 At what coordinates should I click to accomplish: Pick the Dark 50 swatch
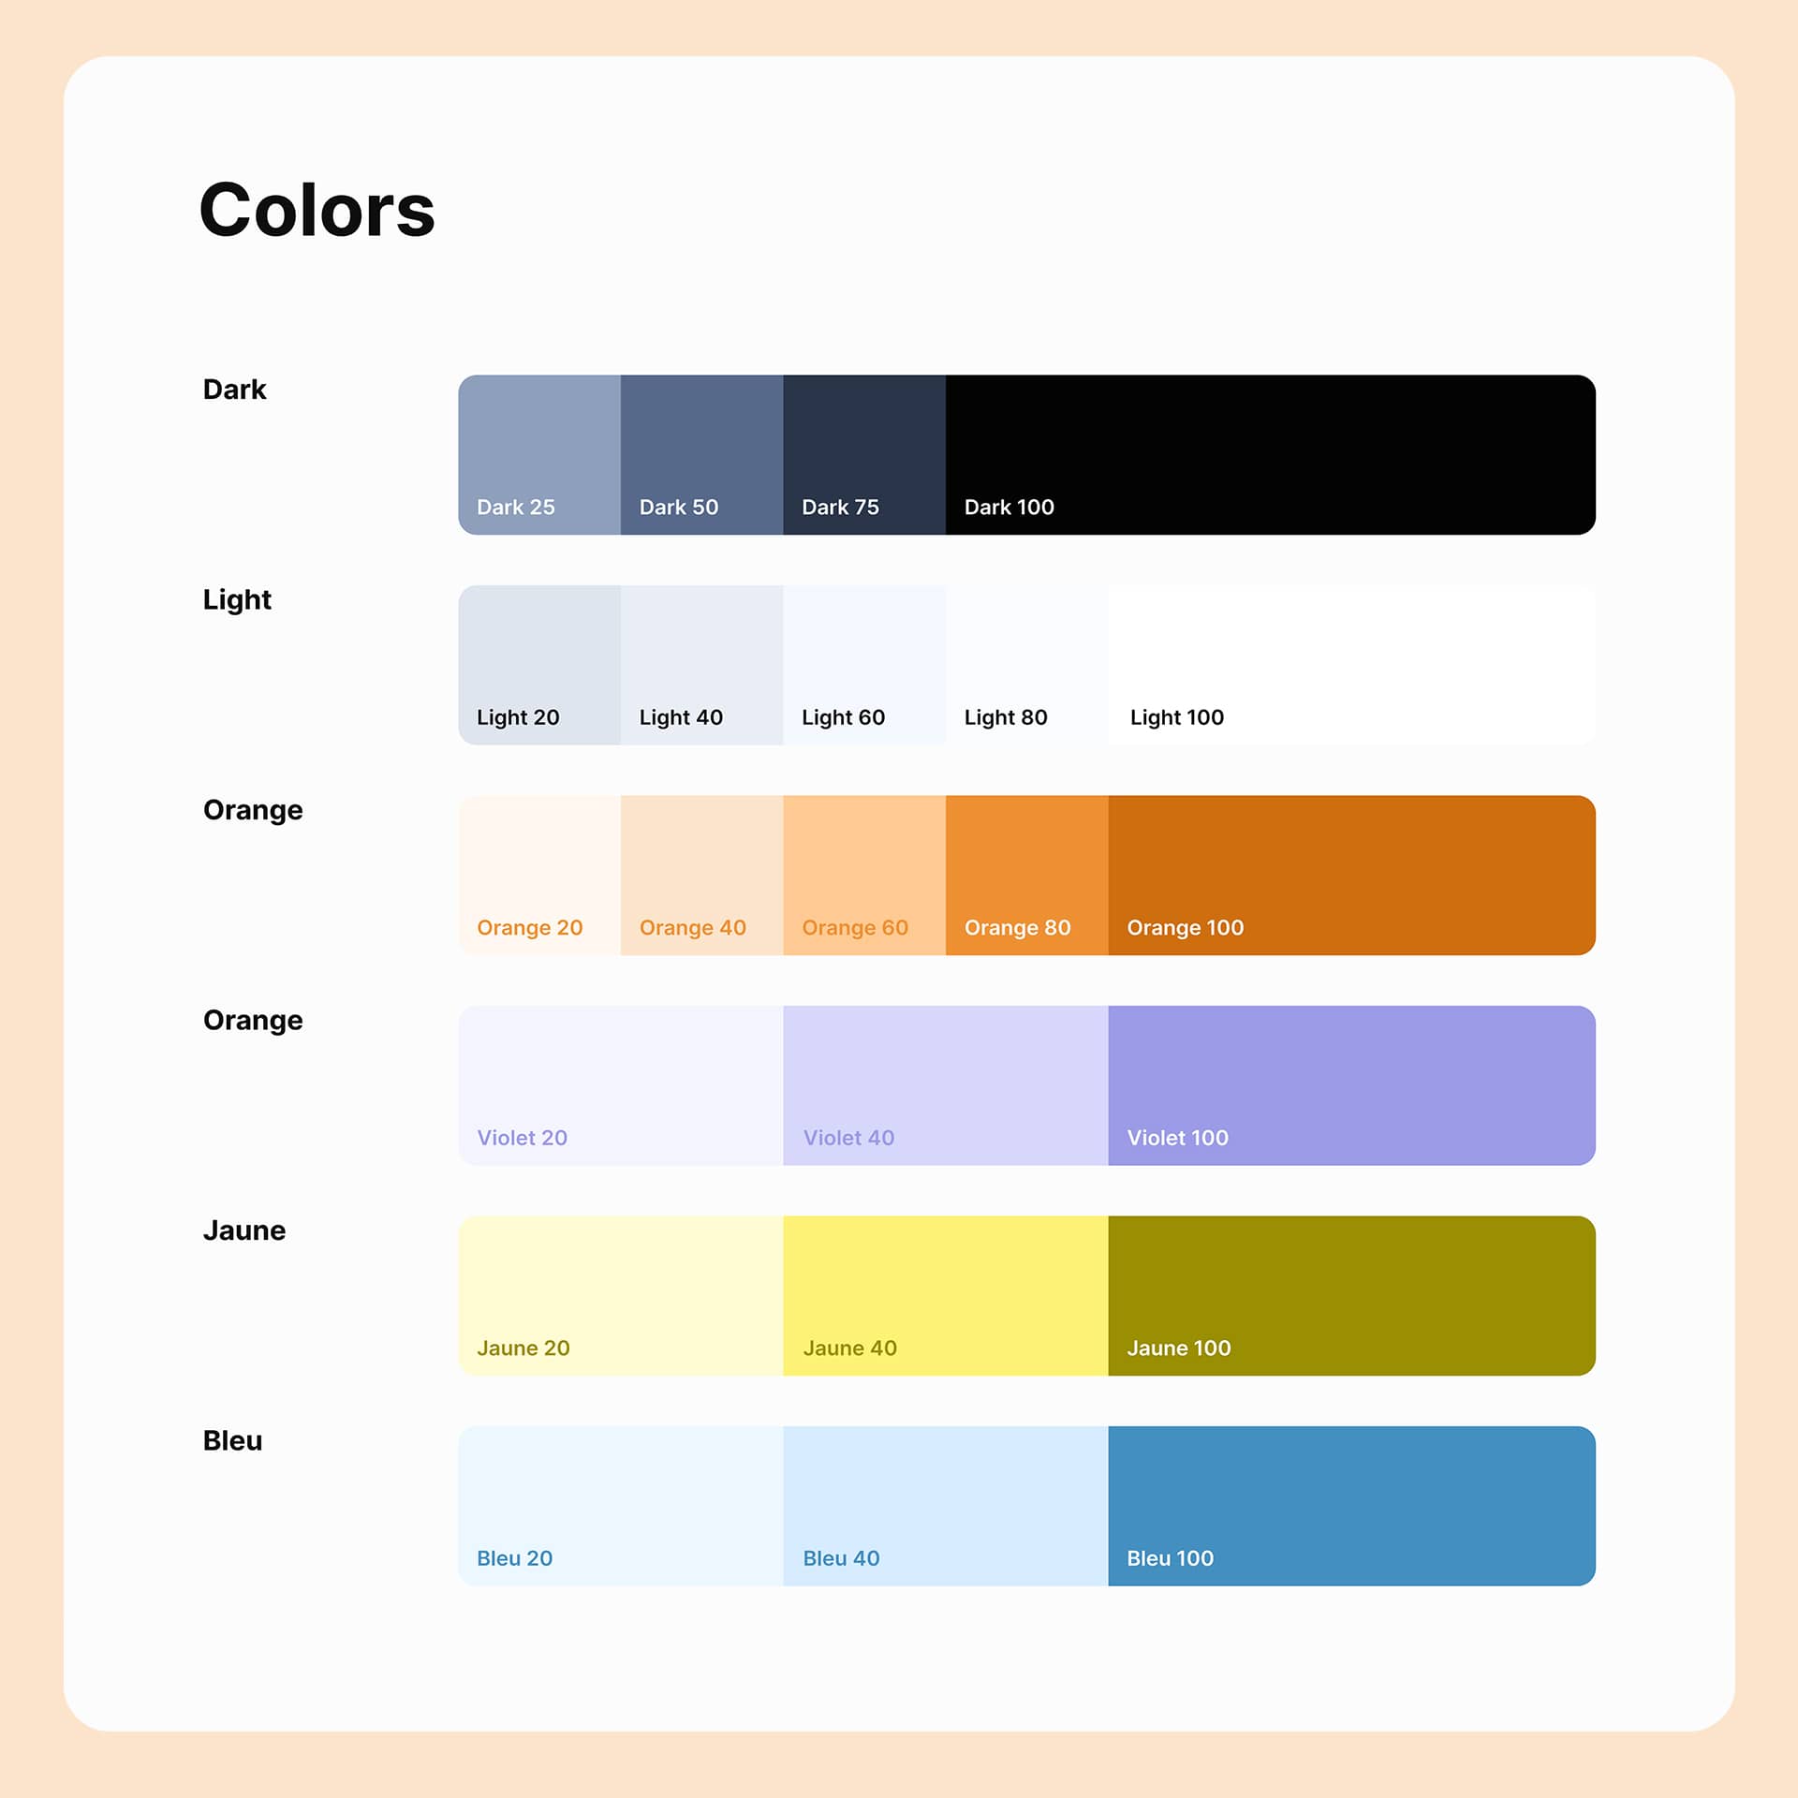701,455
